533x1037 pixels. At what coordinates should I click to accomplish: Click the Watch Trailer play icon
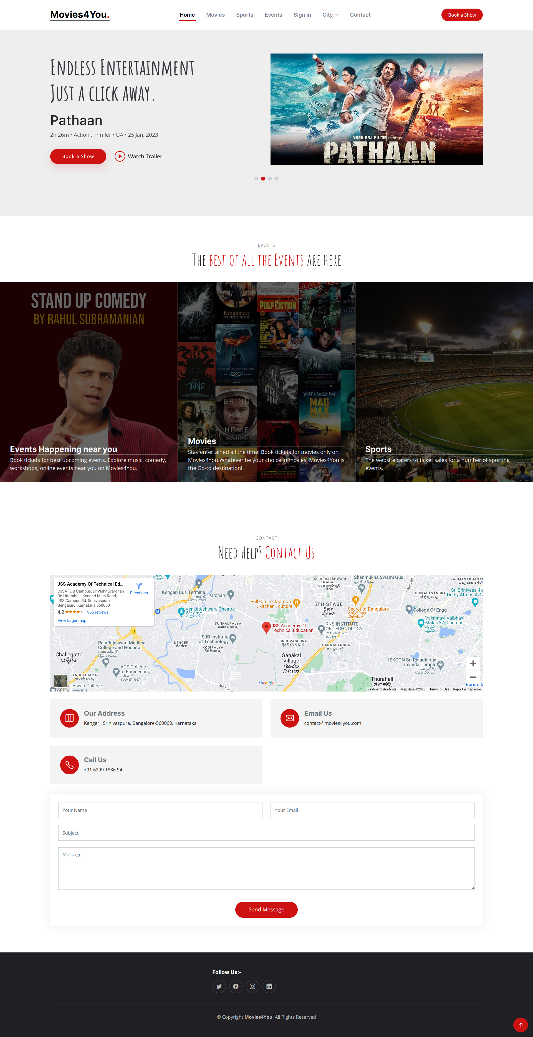click(x=120, y=156)
